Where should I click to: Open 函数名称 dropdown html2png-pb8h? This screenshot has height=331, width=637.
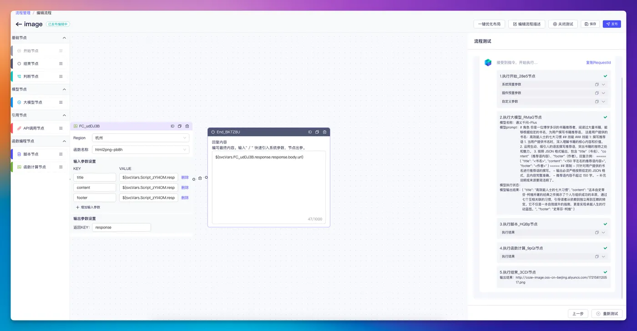(141, 149)
